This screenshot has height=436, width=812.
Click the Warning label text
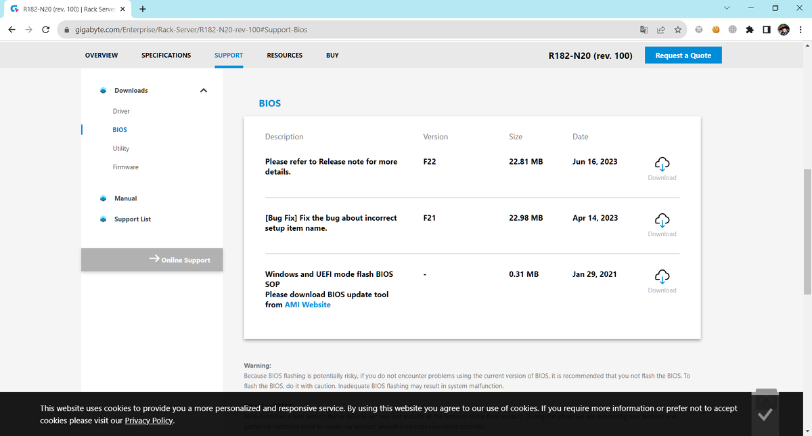coord(257,366)
